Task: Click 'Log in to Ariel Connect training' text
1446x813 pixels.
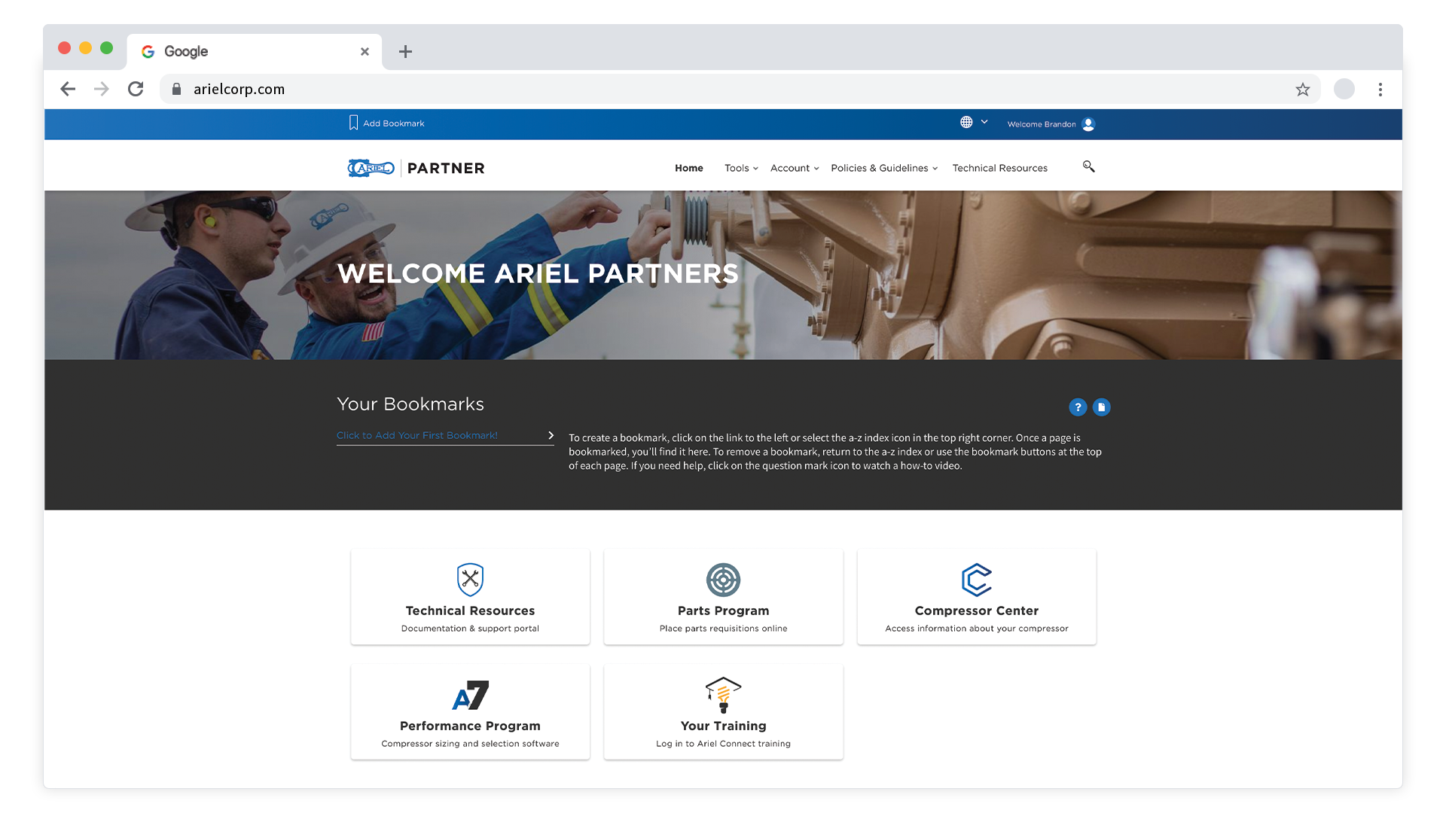Action: (723, 744)
